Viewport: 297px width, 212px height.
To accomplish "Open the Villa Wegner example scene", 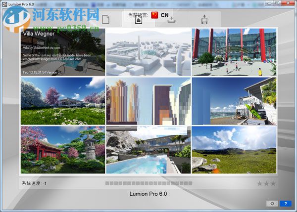I will click(x=63, y=52).
